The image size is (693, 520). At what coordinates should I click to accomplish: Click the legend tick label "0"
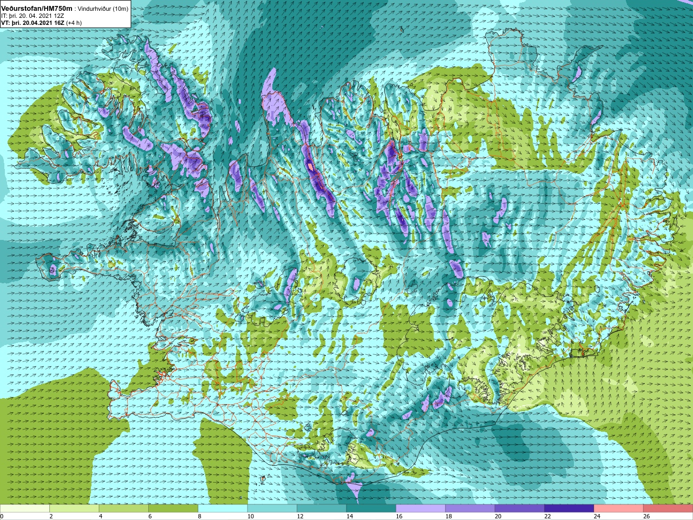click(x=2, y=516)
